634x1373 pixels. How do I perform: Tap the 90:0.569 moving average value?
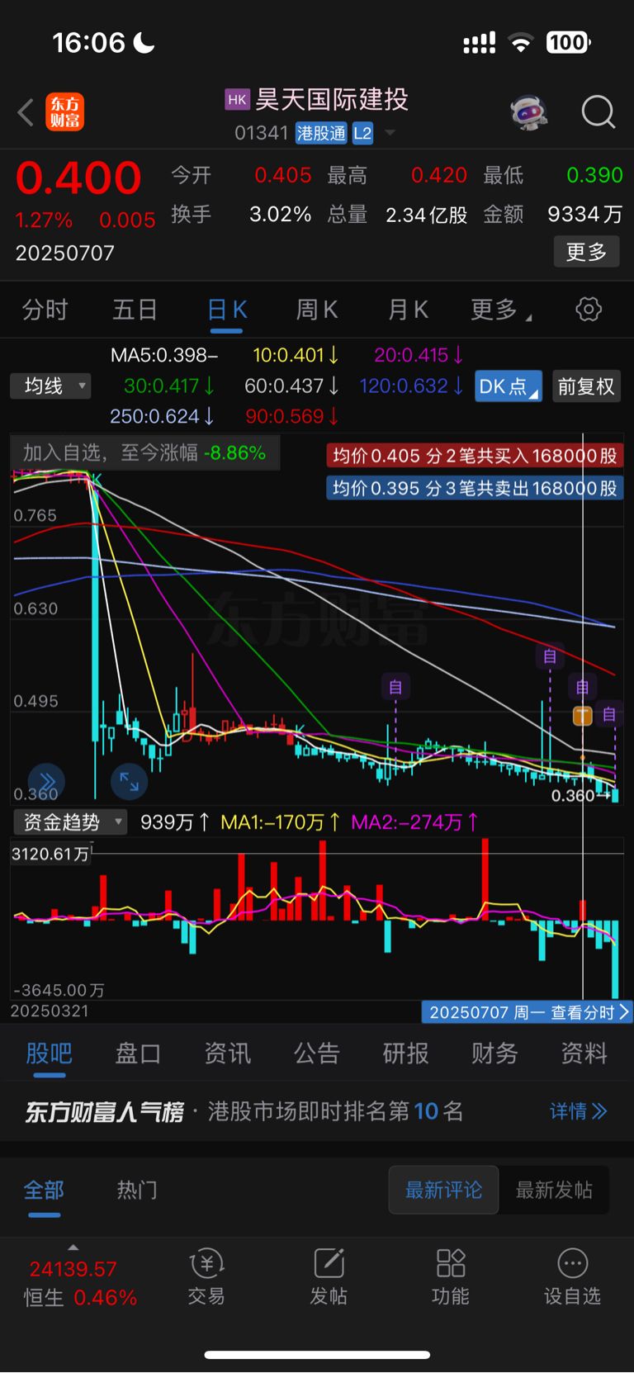292,416
